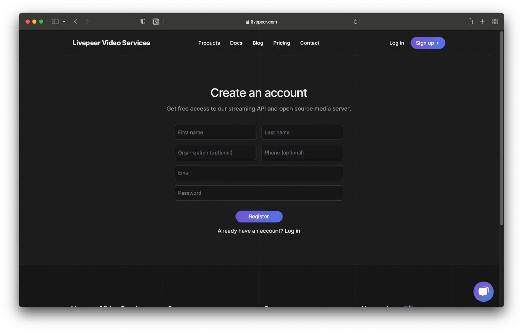
Task: Click the Sign up button
Action: [x=428, y=43]
